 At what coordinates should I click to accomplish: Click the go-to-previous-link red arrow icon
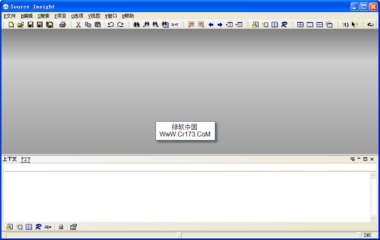pyautogui.click(x=191, y=24)
